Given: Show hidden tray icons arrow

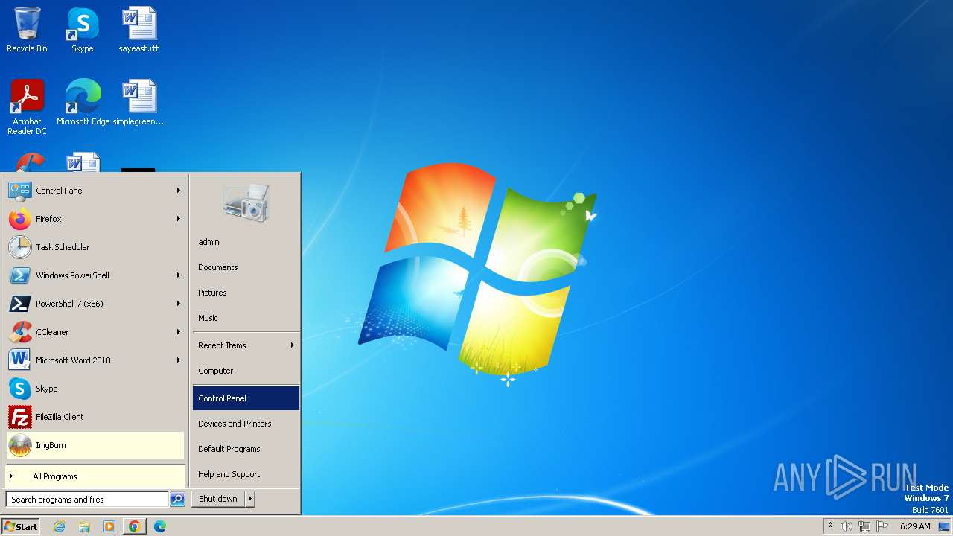Looking at the screenshot, I should [x=830, y=526].
